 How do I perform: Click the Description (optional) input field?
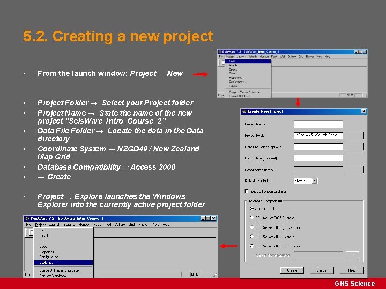tap(318, 158)
